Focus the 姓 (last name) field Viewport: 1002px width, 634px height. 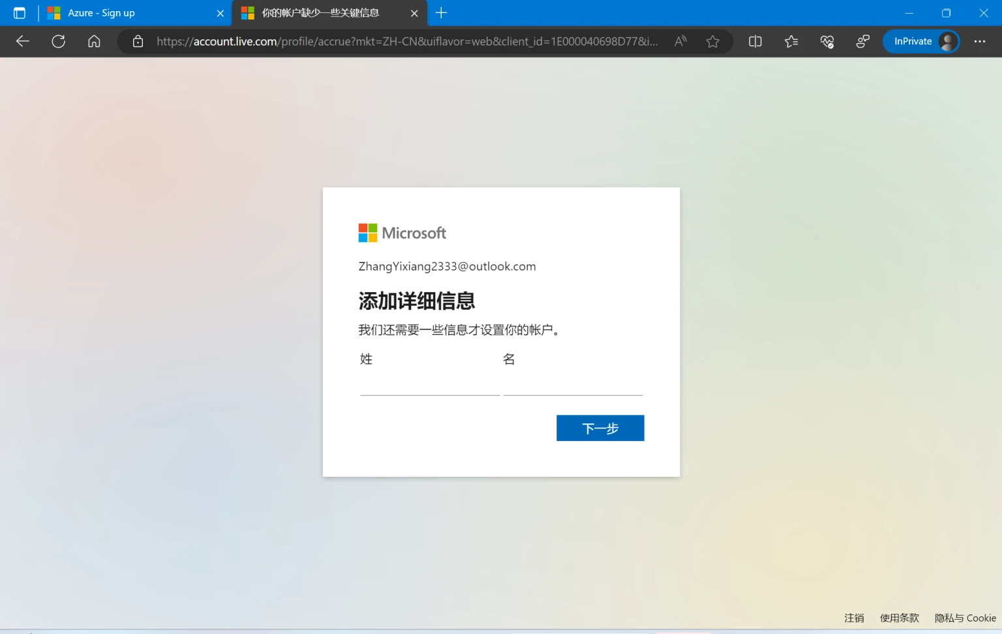[x=429, y=384]
